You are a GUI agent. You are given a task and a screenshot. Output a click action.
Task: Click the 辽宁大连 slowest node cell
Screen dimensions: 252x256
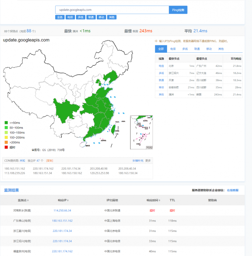(x=201, y=73)
